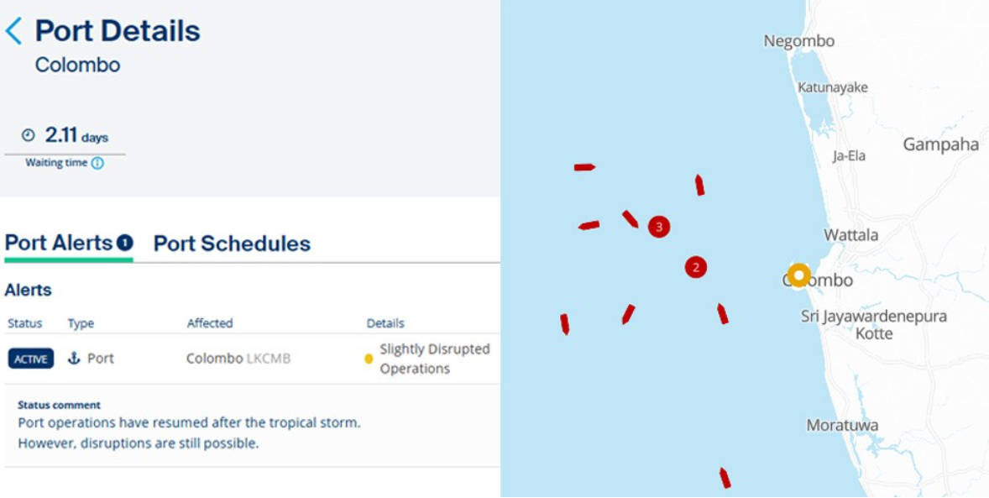
Task: Click the Port Alerts count badge
Action: [124, 244]
